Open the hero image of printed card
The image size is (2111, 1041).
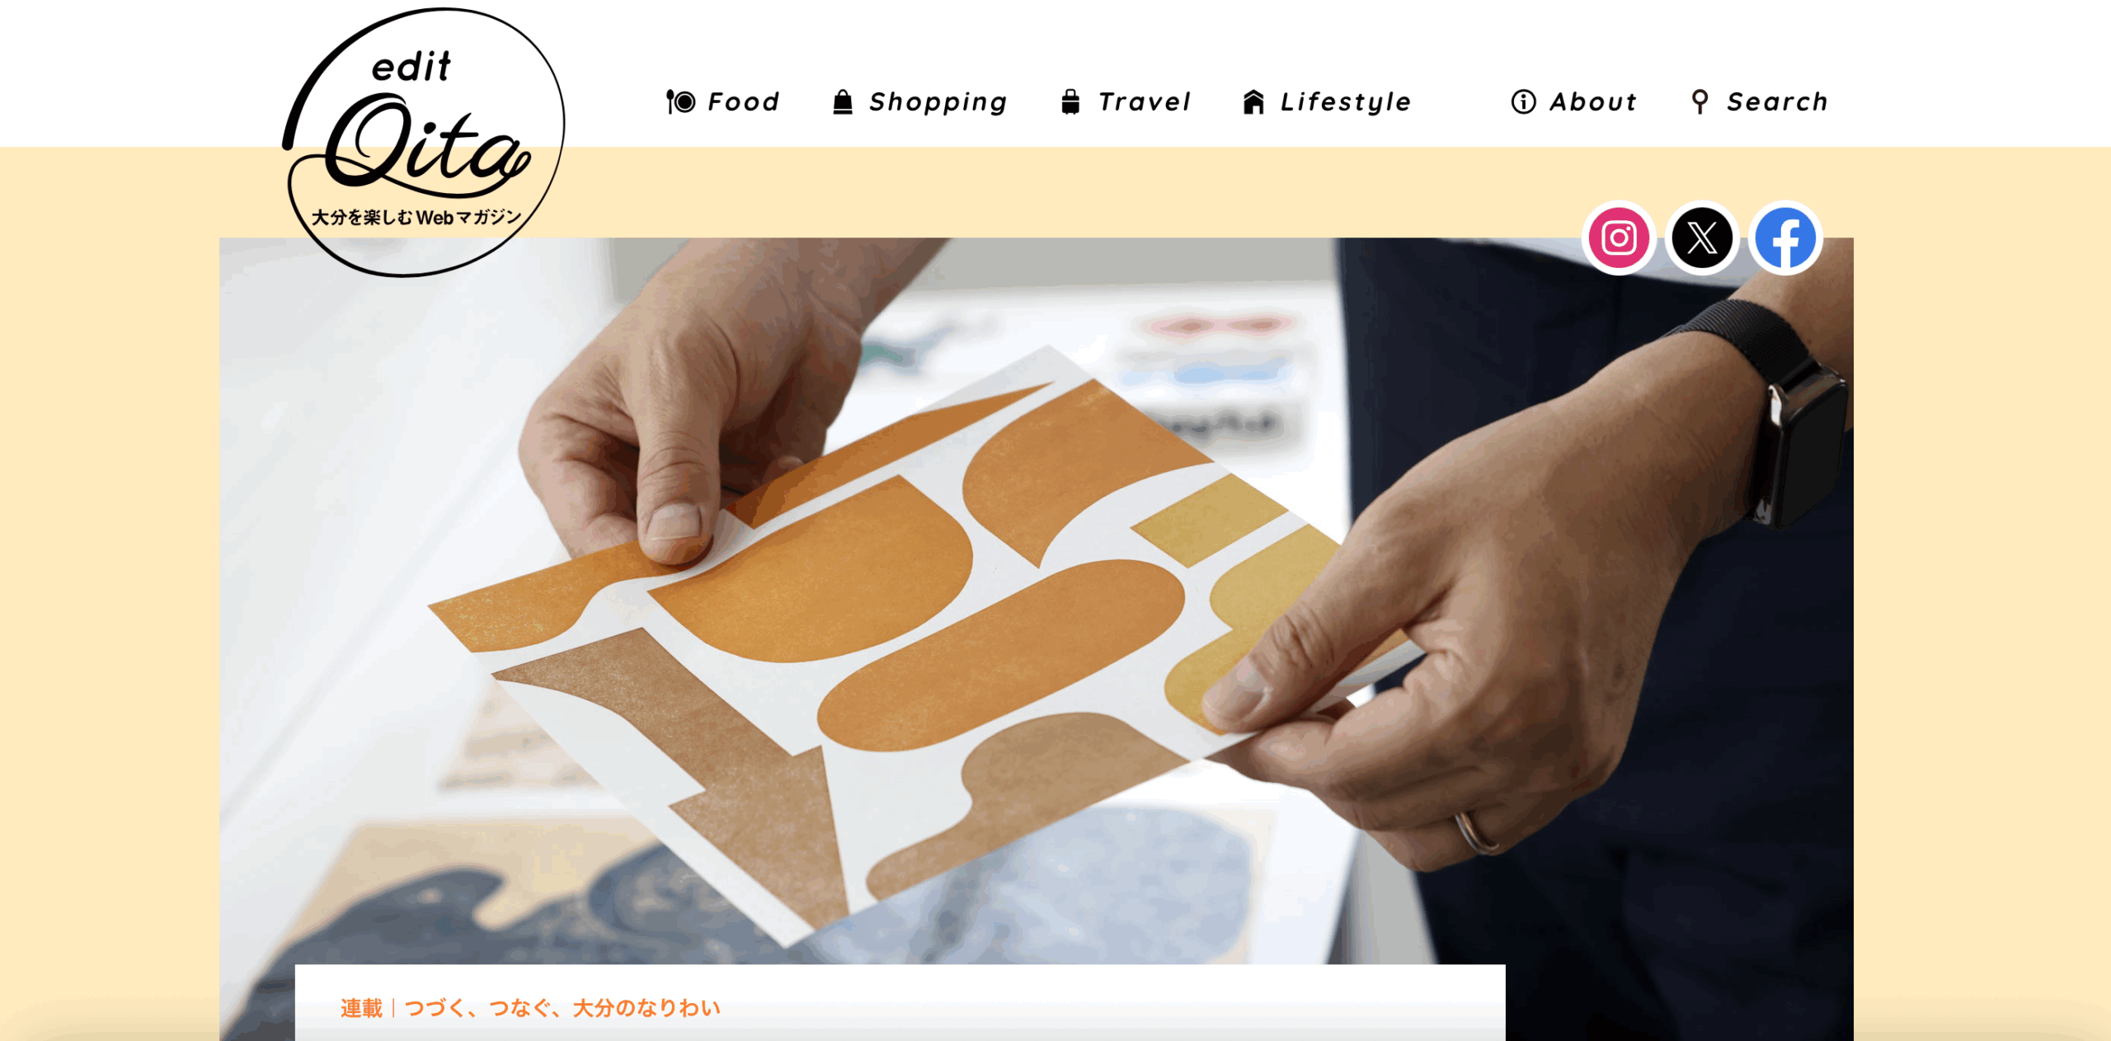[1036, 601]
